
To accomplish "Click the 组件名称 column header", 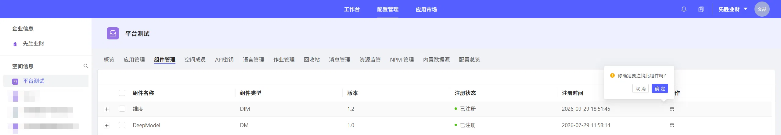I will (x=143, y=93).
